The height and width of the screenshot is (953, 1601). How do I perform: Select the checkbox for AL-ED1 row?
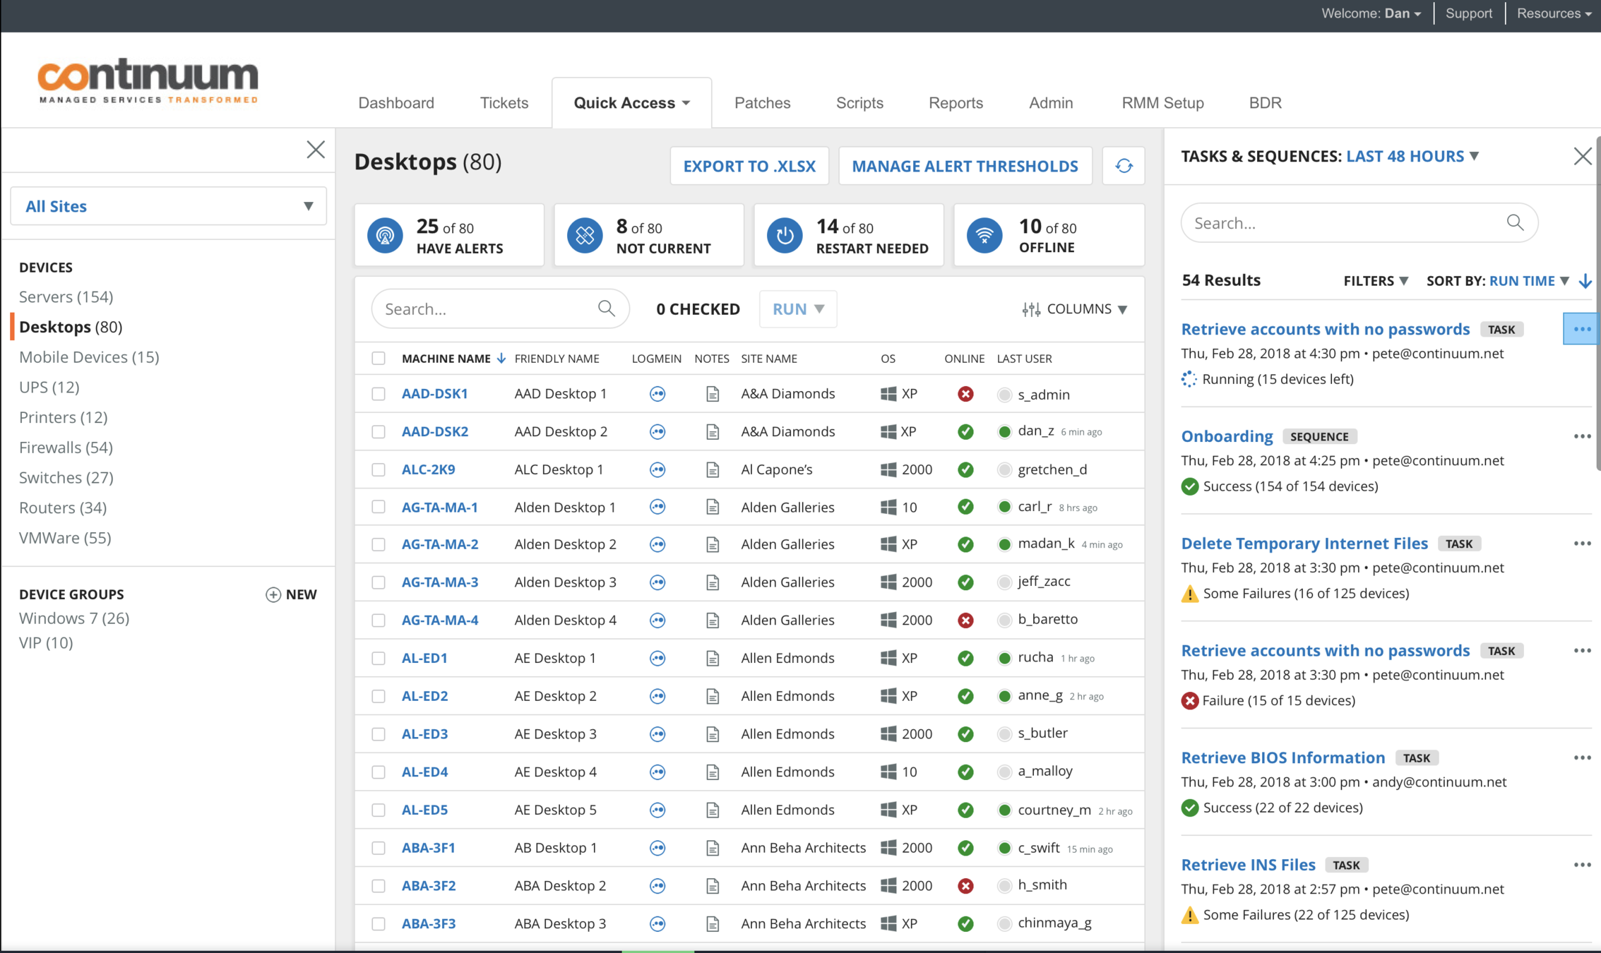pos(379,658)
